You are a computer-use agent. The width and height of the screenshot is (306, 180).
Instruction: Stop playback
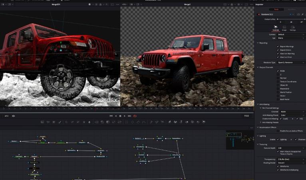point(120,116)
